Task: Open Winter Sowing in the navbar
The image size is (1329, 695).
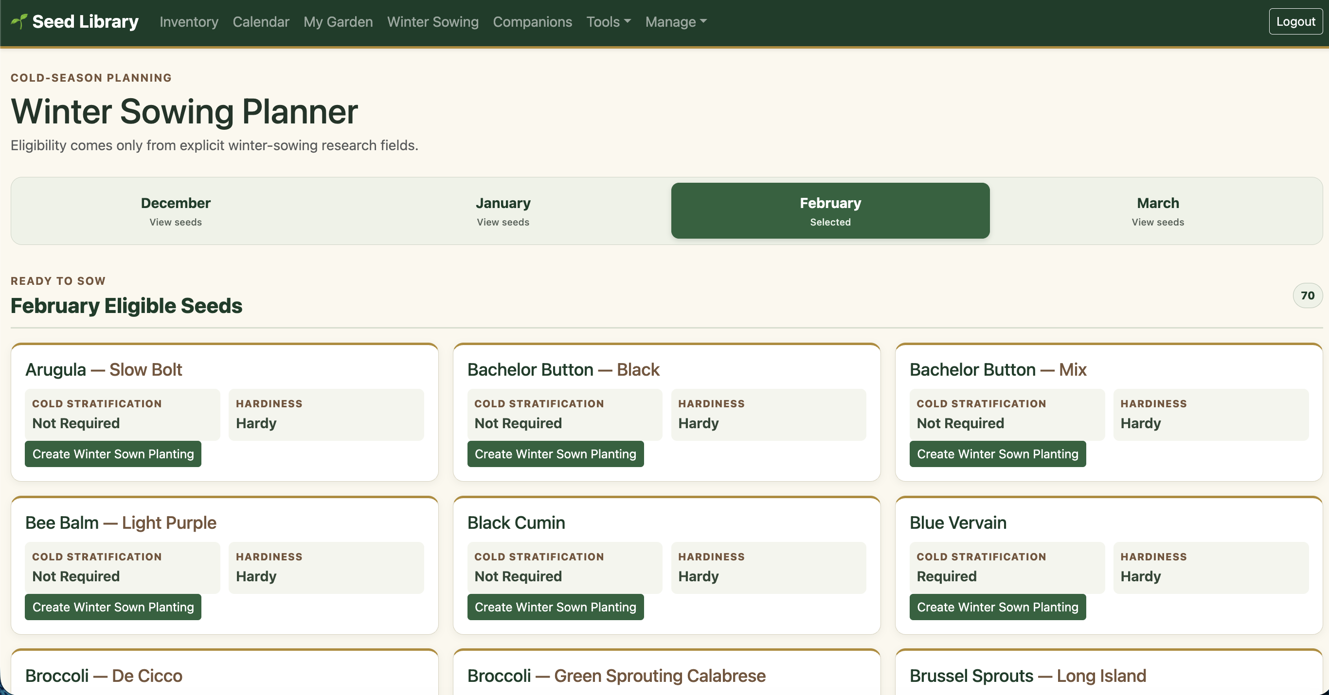Action: point(432,22)
